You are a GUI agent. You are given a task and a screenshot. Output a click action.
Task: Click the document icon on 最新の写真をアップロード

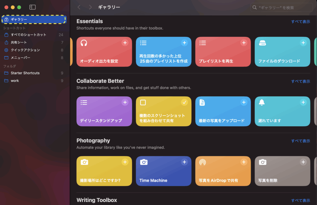pyautogui.click(x=202, y=102)
